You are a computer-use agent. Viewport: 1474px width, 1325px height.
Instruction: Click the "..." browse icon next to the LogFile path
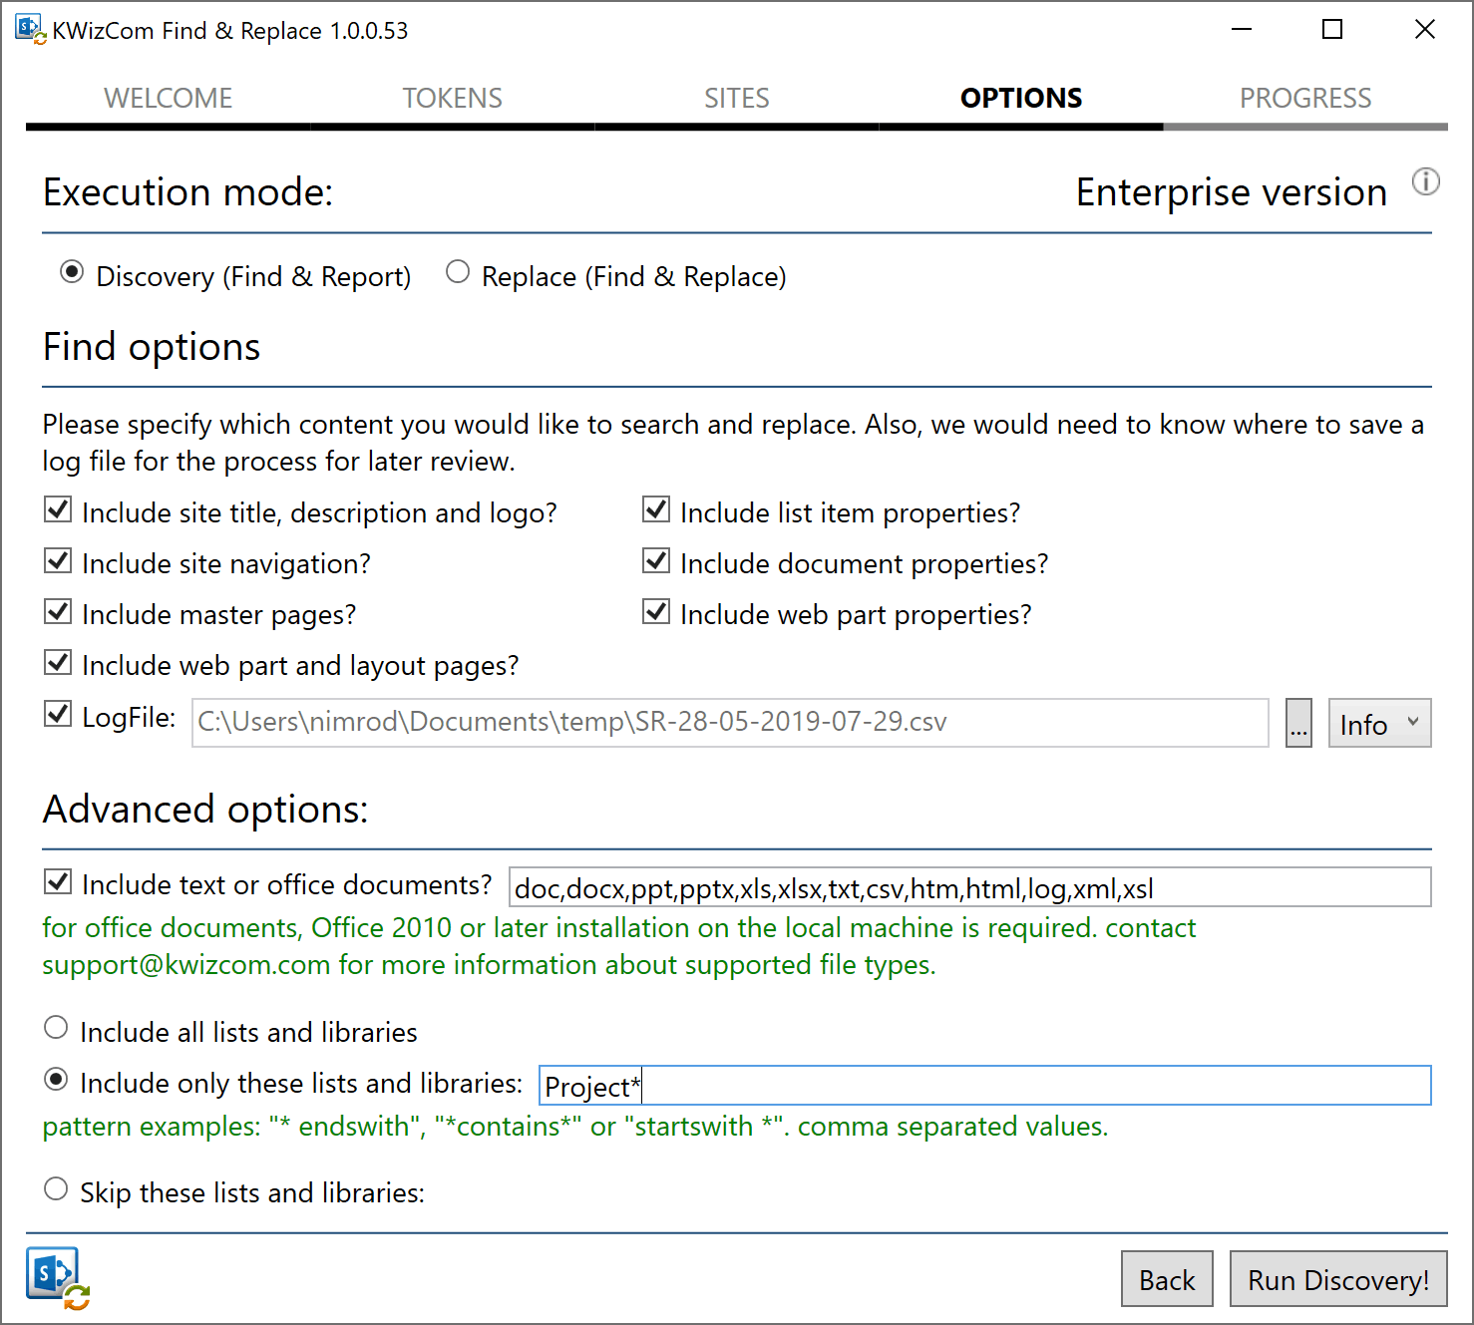[1297, 723]
